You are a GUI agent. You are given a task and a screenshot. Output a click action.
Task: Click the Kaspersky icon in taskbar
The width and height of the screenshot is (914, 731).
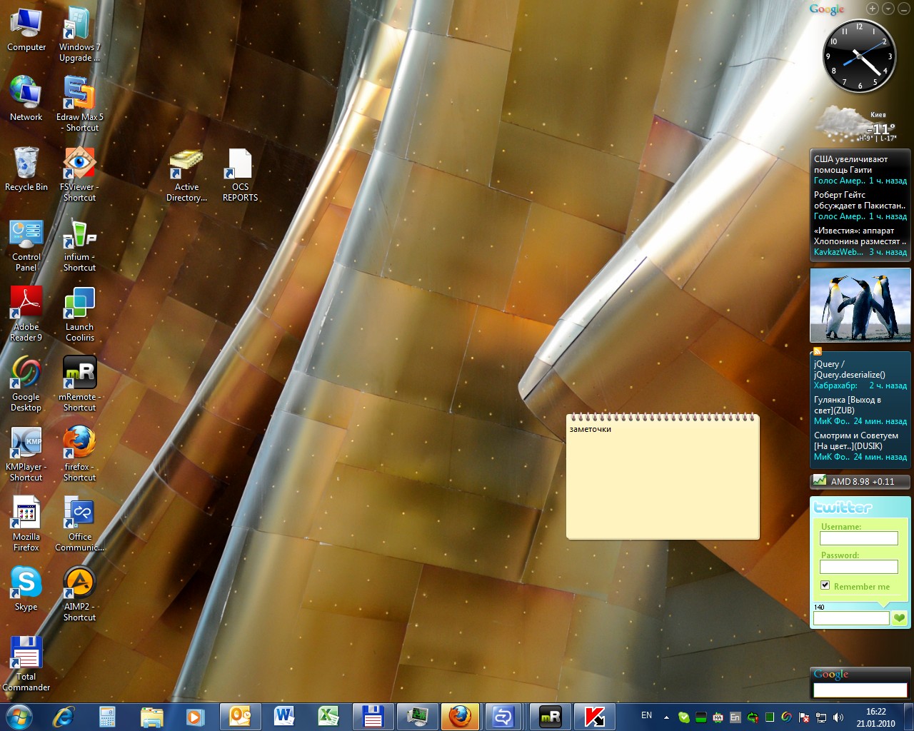coord(594,716)
